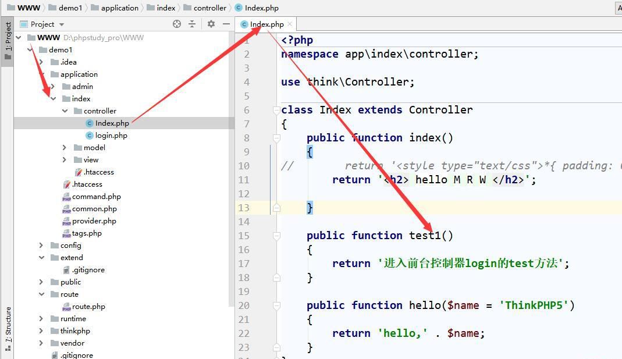The height and width of the screenshot is (359, 622).
Task: Open Project panel settings gear
Action: [211, 24]
